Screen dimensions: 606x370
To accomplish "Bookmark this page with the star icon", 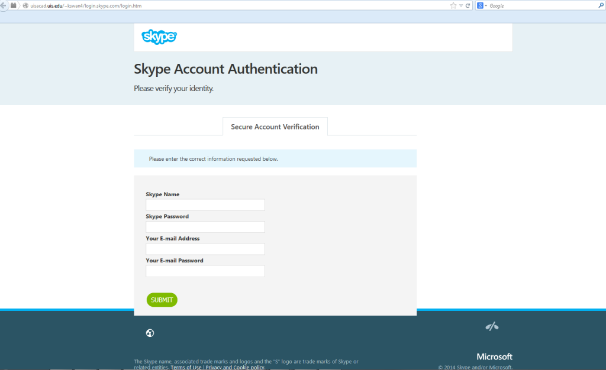I will tap(453, 5).
